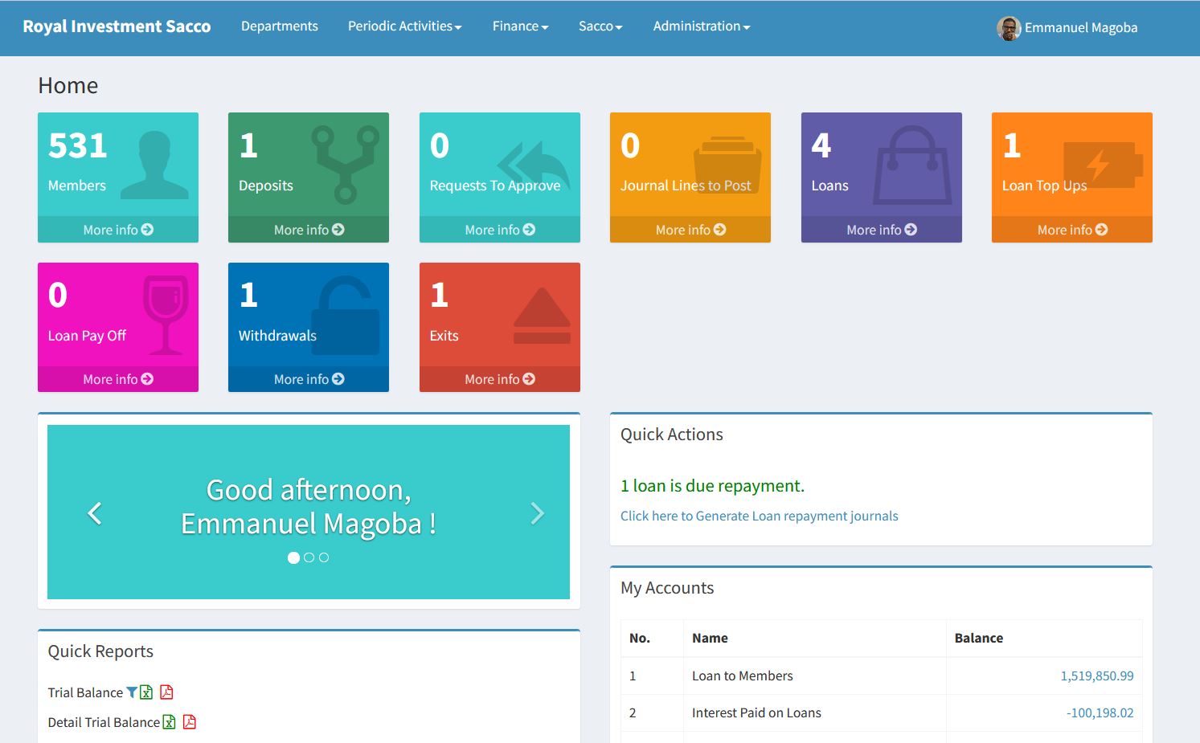Download Detail Trial Balance PDF
This screenshot has height=743, width=1200.
click(x=189, y=722)
